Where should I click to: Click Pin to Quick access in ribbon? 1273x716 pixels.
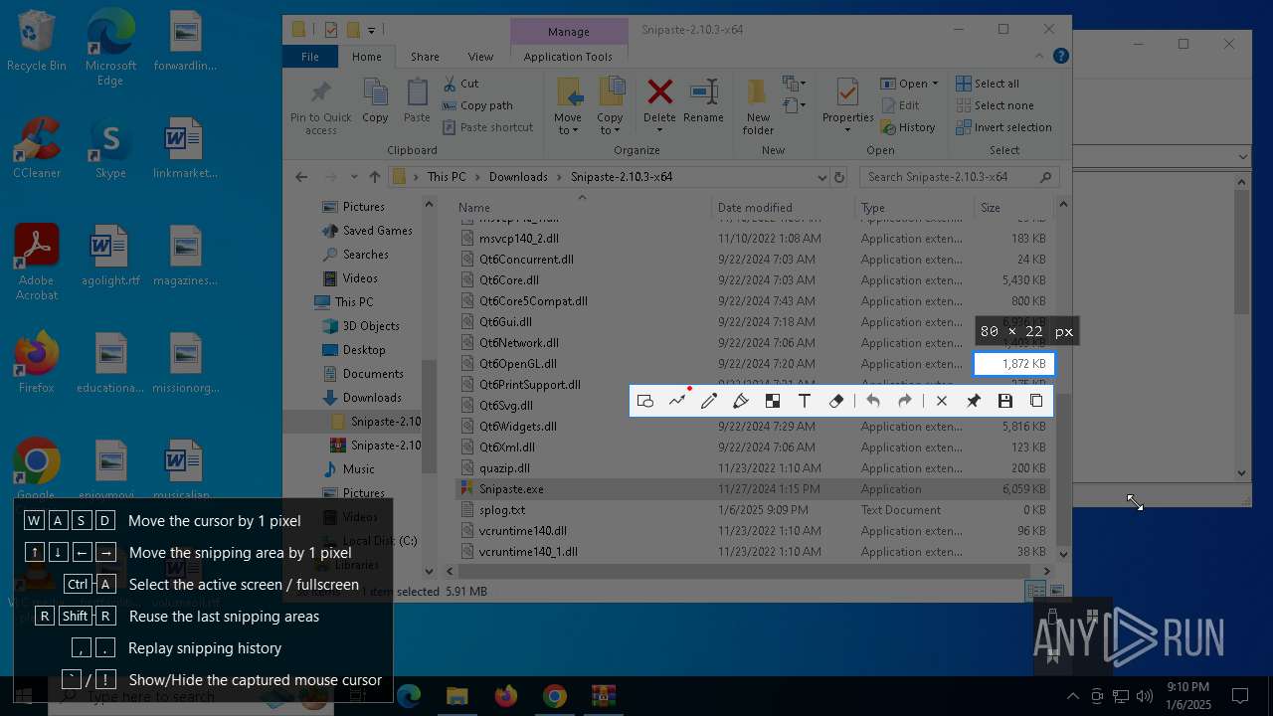click(320, 107)
